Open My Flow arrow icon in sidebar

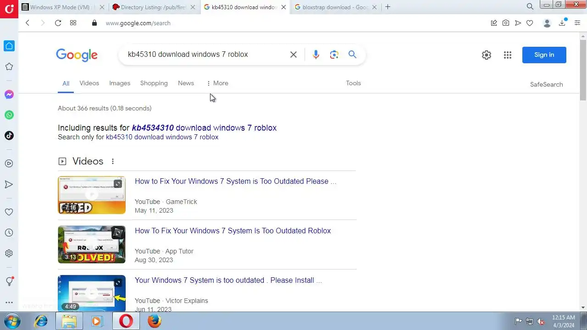tap(9, 184)
